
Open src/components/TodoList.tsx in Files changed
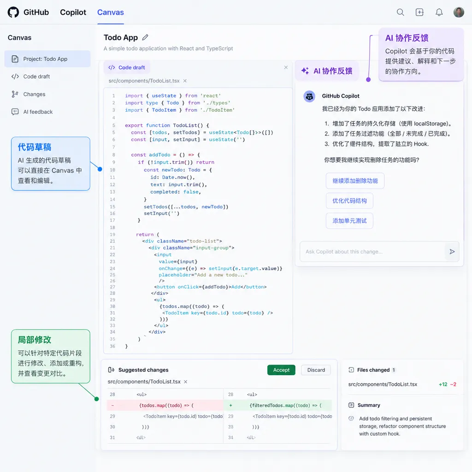point(383,384)
